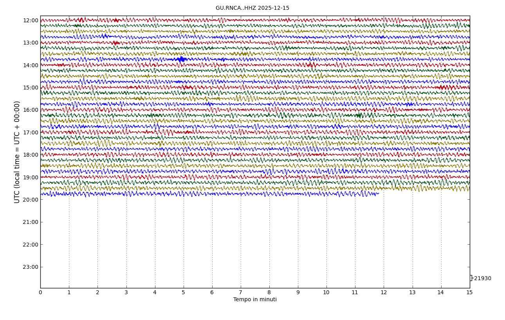This screenshot has height=320, width=505.
Task: Click the 5 minute x-axis tick label
Action: 183,293
